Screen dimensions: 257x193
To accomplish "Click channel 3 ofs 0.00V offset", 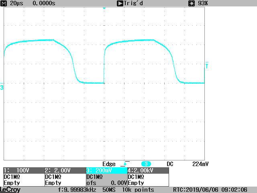I will (x=107, y=183).
